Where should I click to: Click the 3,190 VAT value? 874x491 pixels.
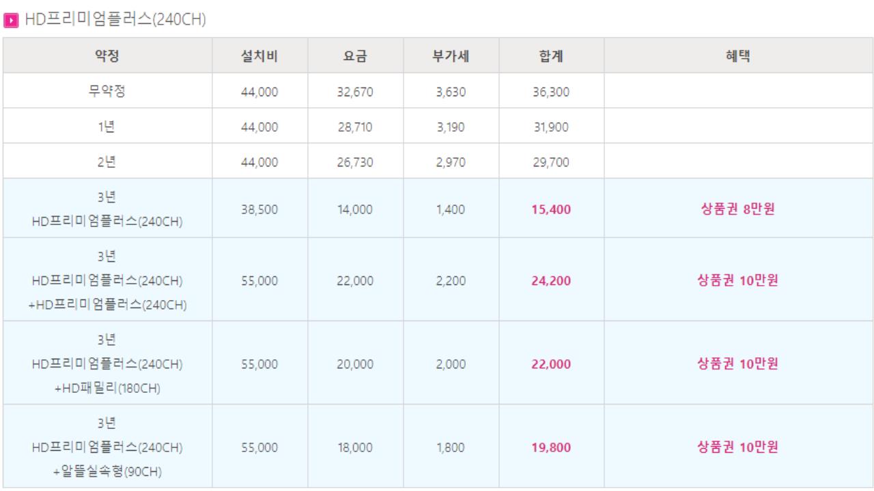(x=450, y=127)
